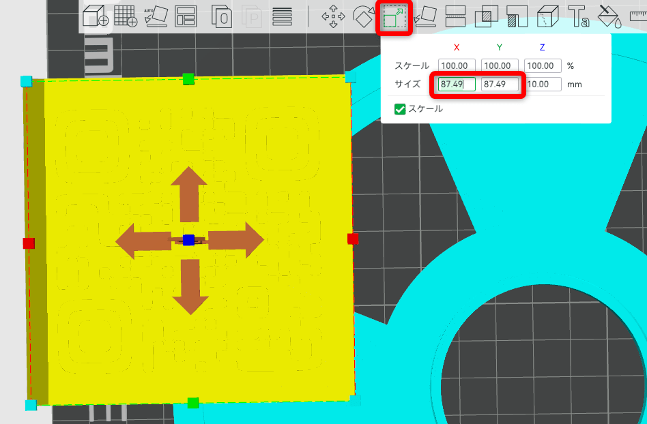Click the greyed Split to parts icon
This screenshot has width=647, height=424.
point(252,16)
